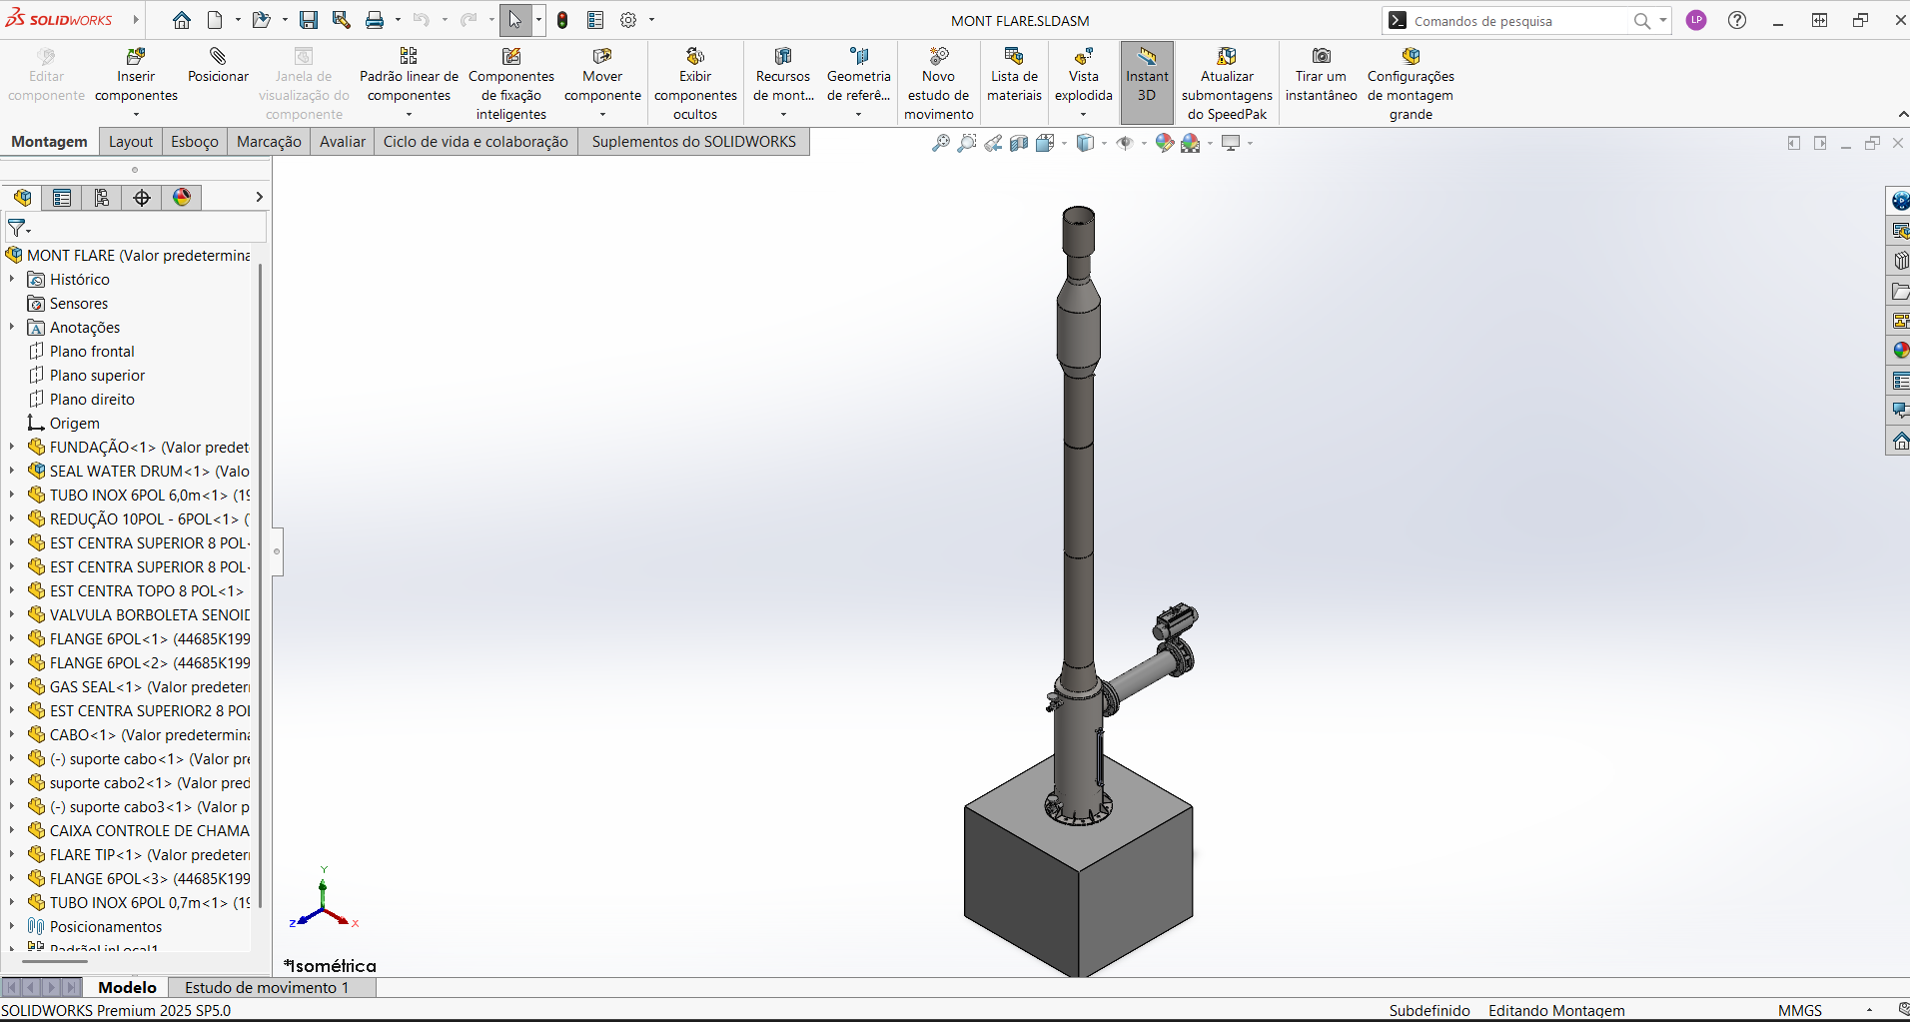The height and width of the screenshot is (1022, 1910).
Task: Open the PropertyManager tab icon
Action: click(x=62, y=198)
